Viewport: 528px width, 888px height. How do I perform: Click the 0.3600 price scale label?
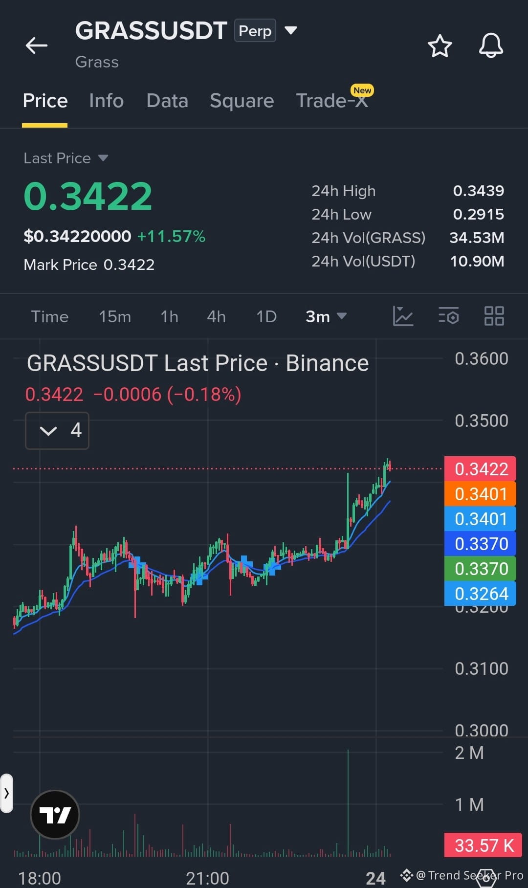tap(482, 358)
